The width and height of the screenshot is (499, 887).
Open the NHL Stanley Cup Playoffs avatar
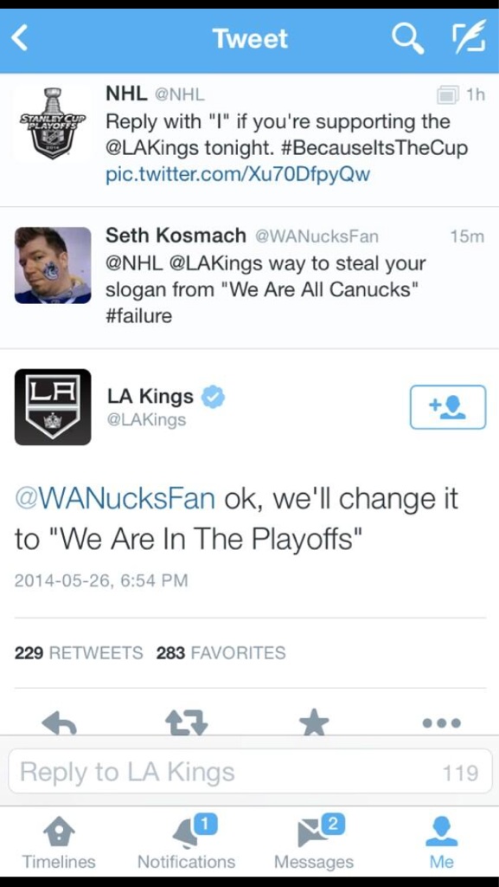click(53, 125)
